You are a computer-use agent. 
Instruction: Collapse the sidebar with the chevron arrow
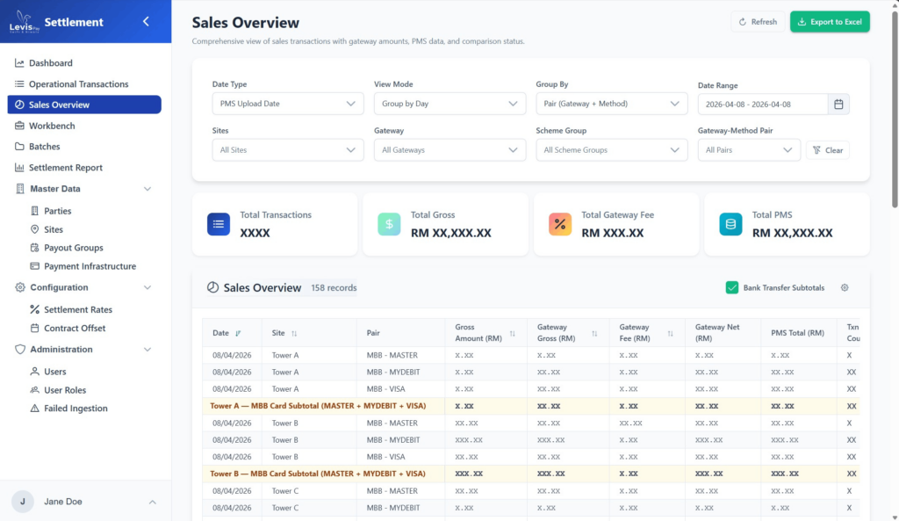coord(146,22)
